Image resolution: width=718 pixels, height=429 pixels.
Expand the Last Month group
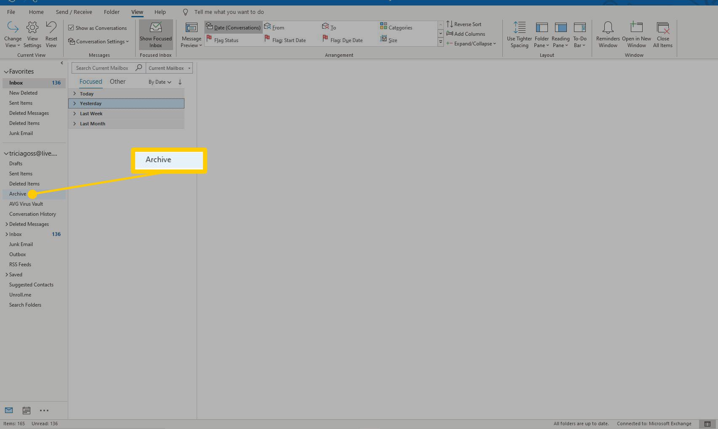tap(75, 124)
